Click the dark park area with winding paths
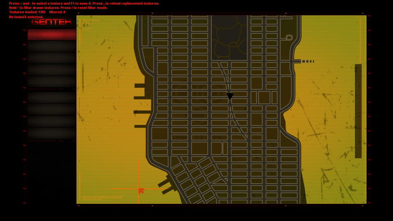The height and width of the screenshot is (221, 393). pyautogui.click(x=229, y=38)
